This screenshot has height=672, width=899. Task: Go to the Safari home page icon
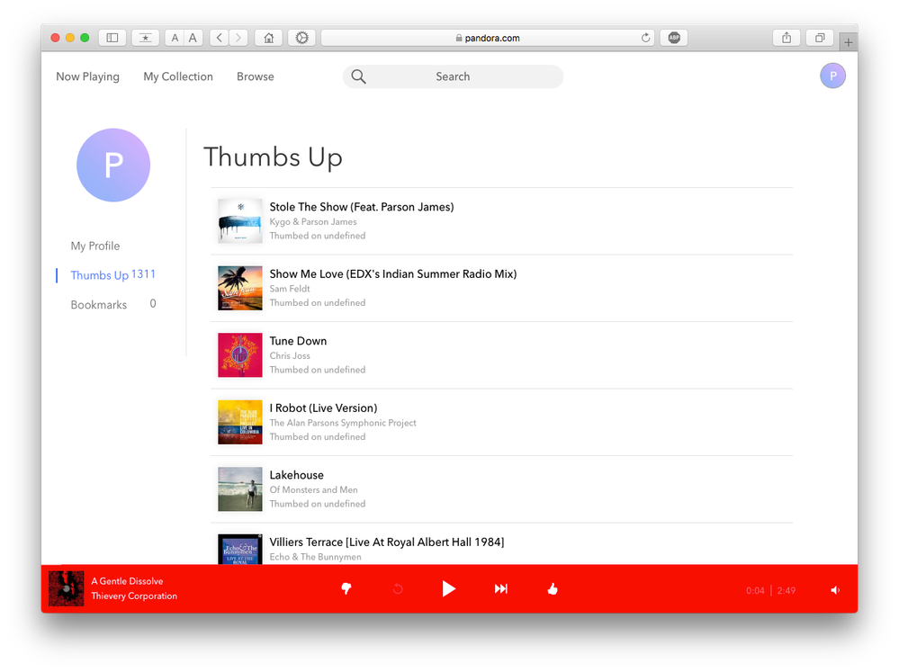click(x=267, y=38)
